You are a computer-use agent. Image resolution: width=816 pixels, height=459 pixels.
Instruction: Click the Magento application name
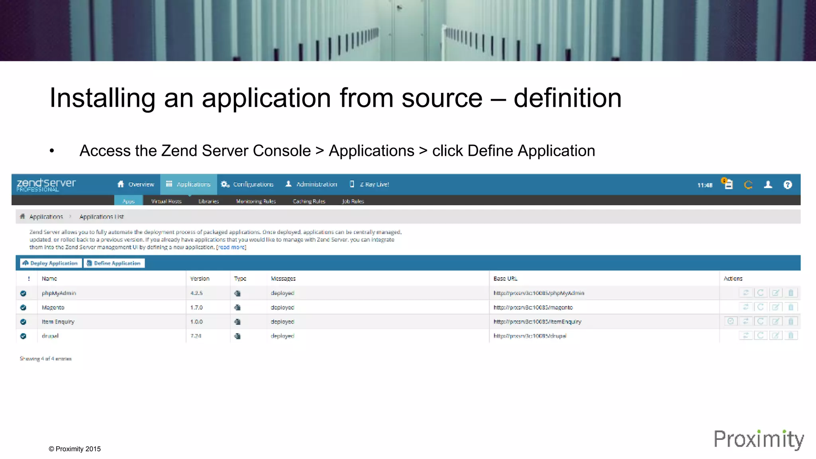click(x=53, y=308)
